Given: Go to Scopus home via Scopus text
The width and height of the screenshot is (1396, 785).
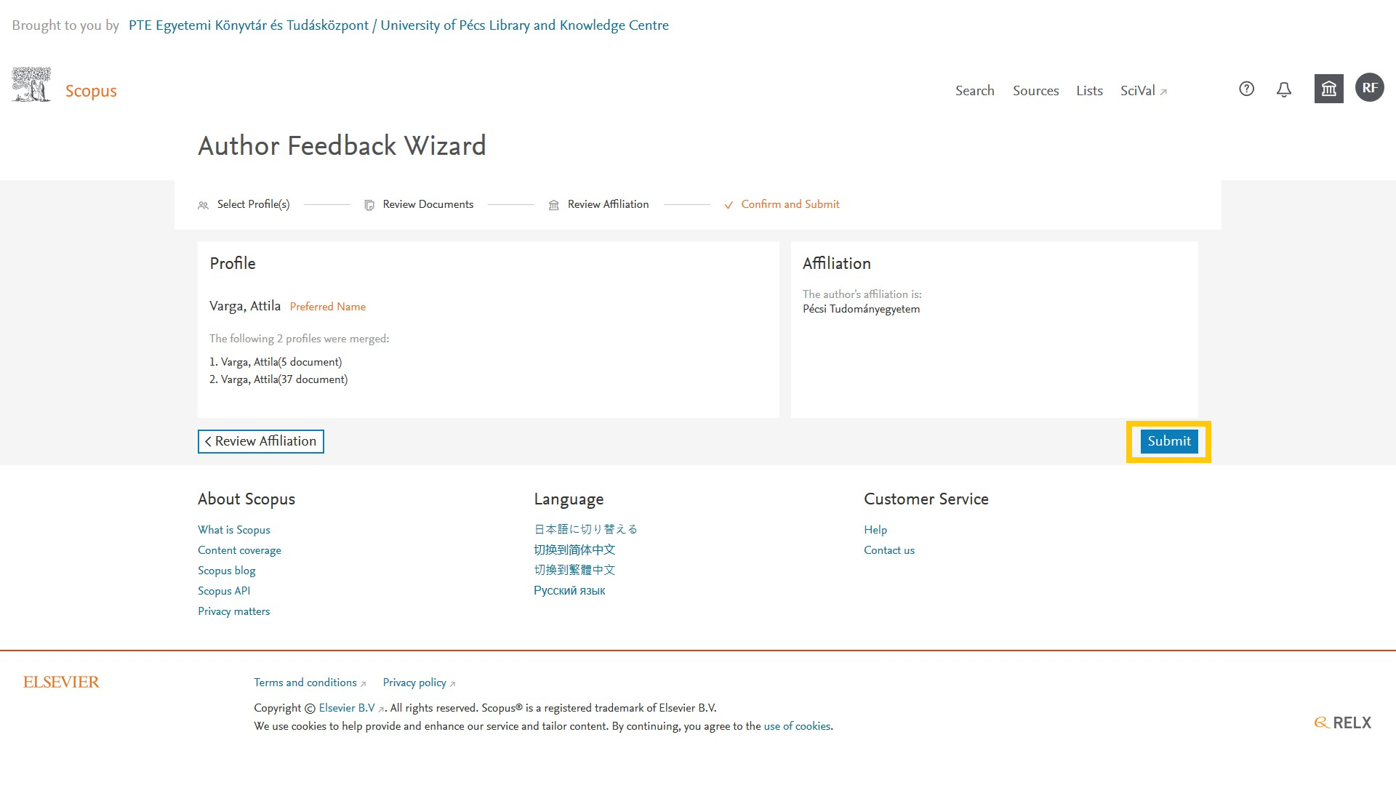Looking at the screenshot, I should [91, 91].
